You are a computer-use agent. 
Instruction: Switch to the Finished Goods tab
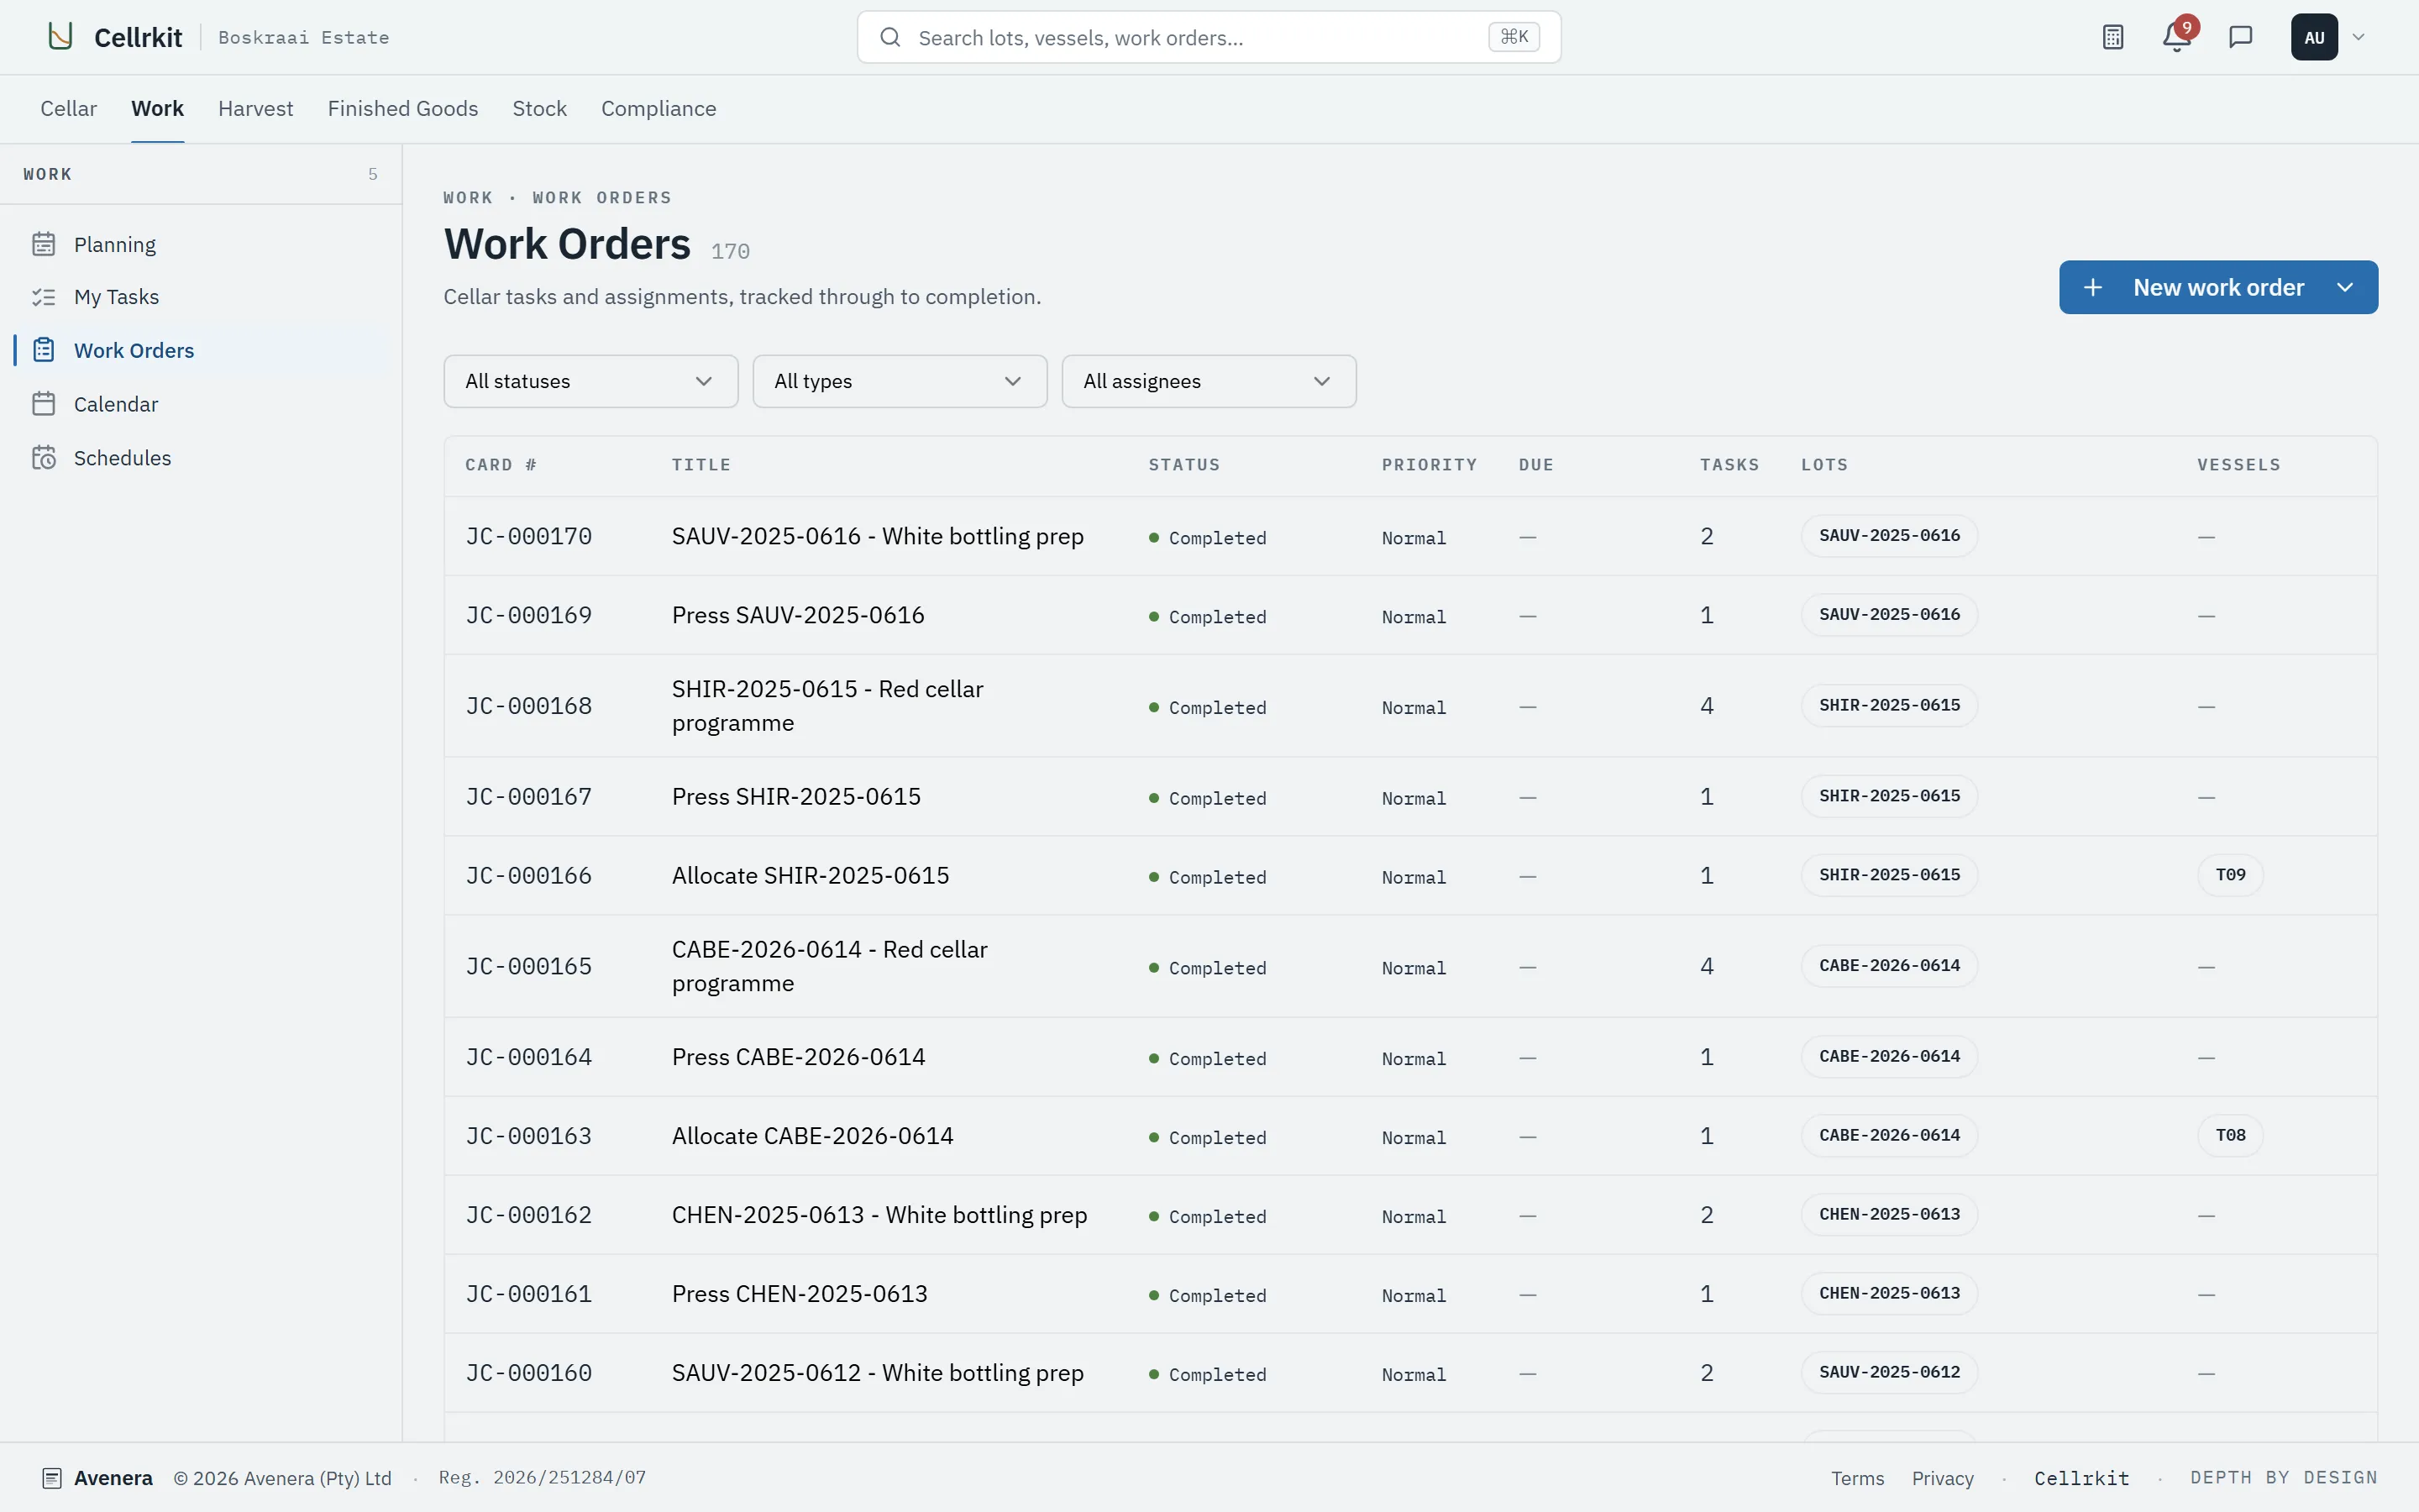[x=403, y=108]
